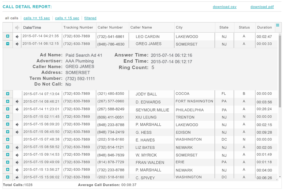The image size is (283, 193).
Task: Play recording for LEO CARDIN call
Action: (x=17, y=37)
